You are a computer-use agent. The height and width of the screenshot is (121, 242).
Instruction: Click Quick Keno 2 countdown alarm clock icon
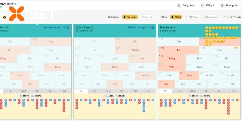(153, 28)
